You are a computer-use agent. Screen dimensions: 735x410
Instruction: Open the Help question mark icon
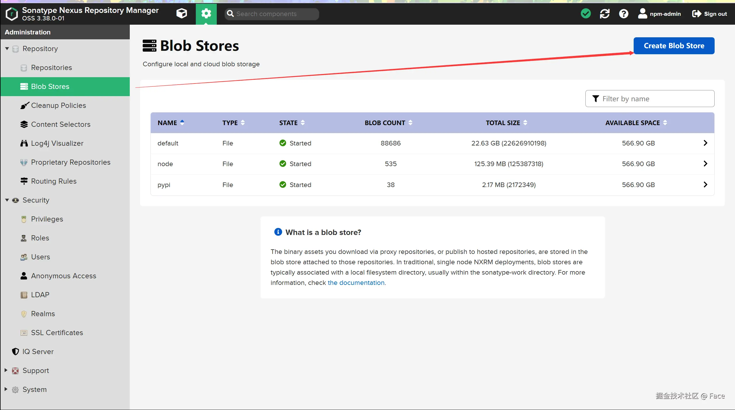(624, 13)
